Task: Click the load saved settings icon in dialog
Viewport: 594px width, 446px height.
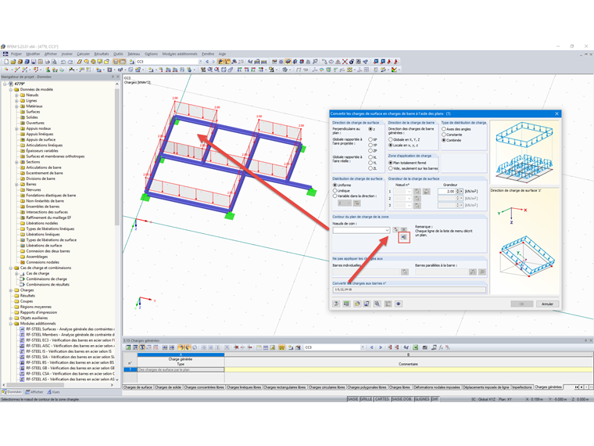Action: tap(357, 304)
